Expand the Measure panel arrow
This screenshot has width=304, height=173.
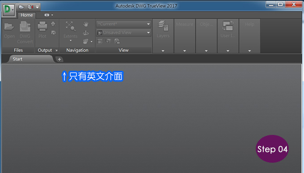pyautogui.click(x=185, y=51)
